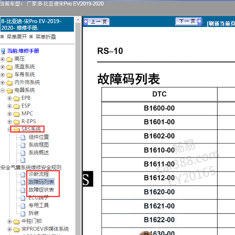Click the 高压 folder icon
Screen dimensions: 235x235
click(9, 59)
